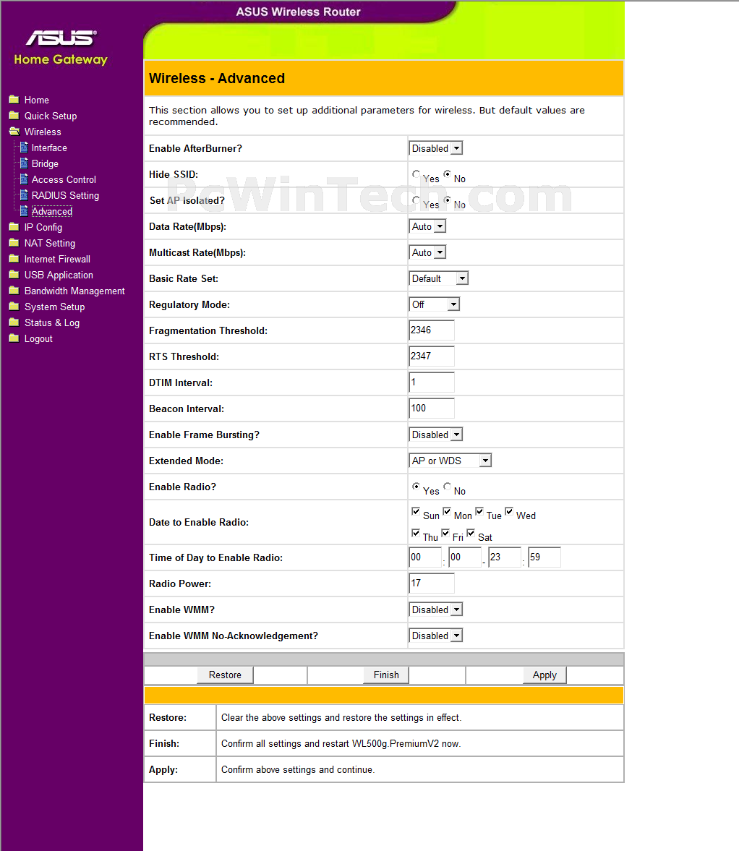The image size is (739, 851).
Task: Click the Finish button
Action: click(x=386, y=675)
